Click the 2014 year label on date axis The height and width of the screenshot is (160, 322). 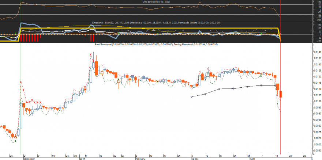coord(82,159)
